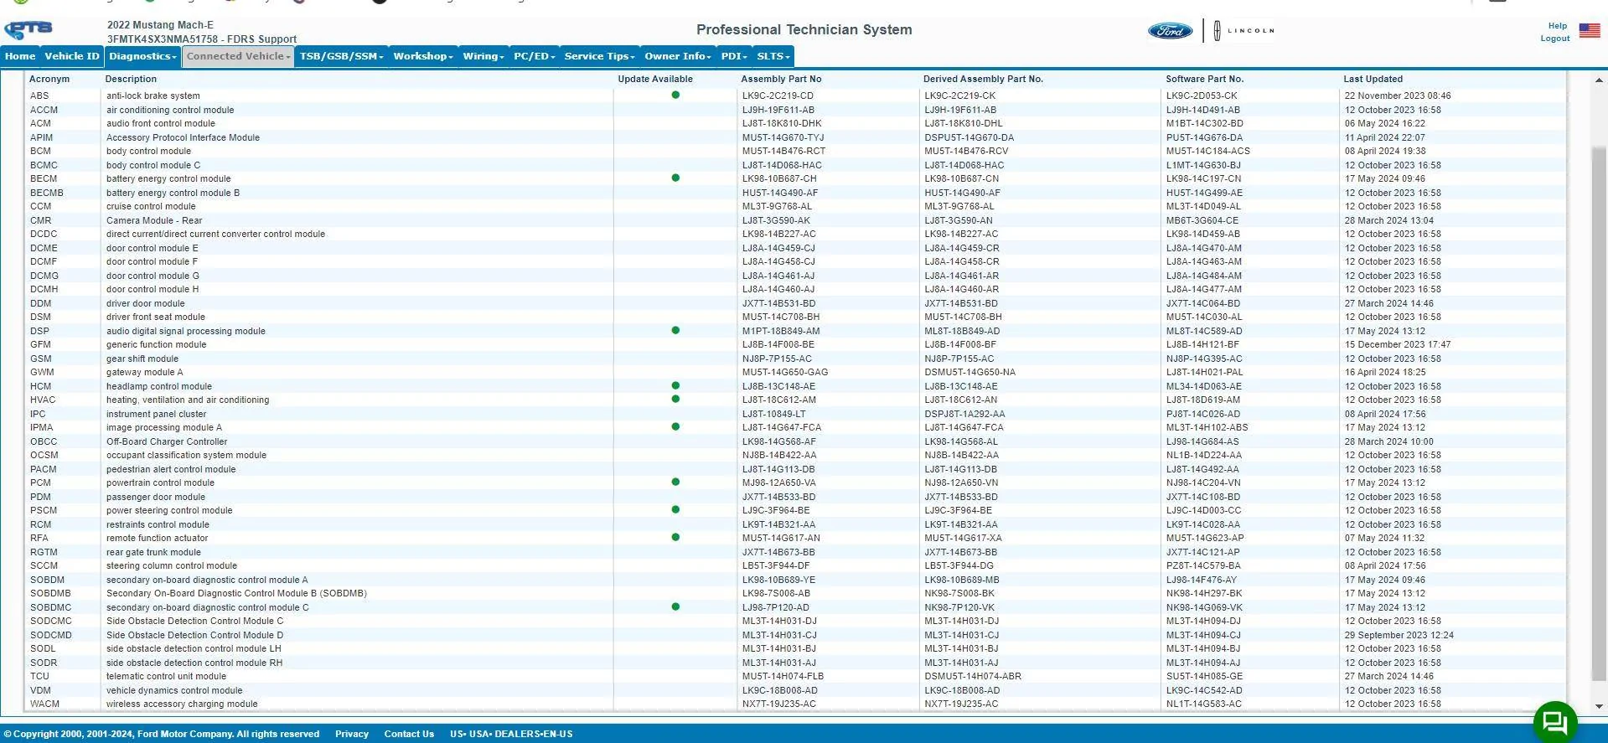Click 'Off-Board Charger Controller' description

click(x=167, y=441)
